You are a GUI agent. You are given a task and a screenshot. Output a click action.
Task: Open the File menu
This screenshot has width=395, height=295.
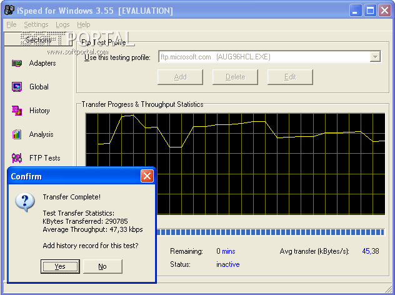[x=11, y=24]
